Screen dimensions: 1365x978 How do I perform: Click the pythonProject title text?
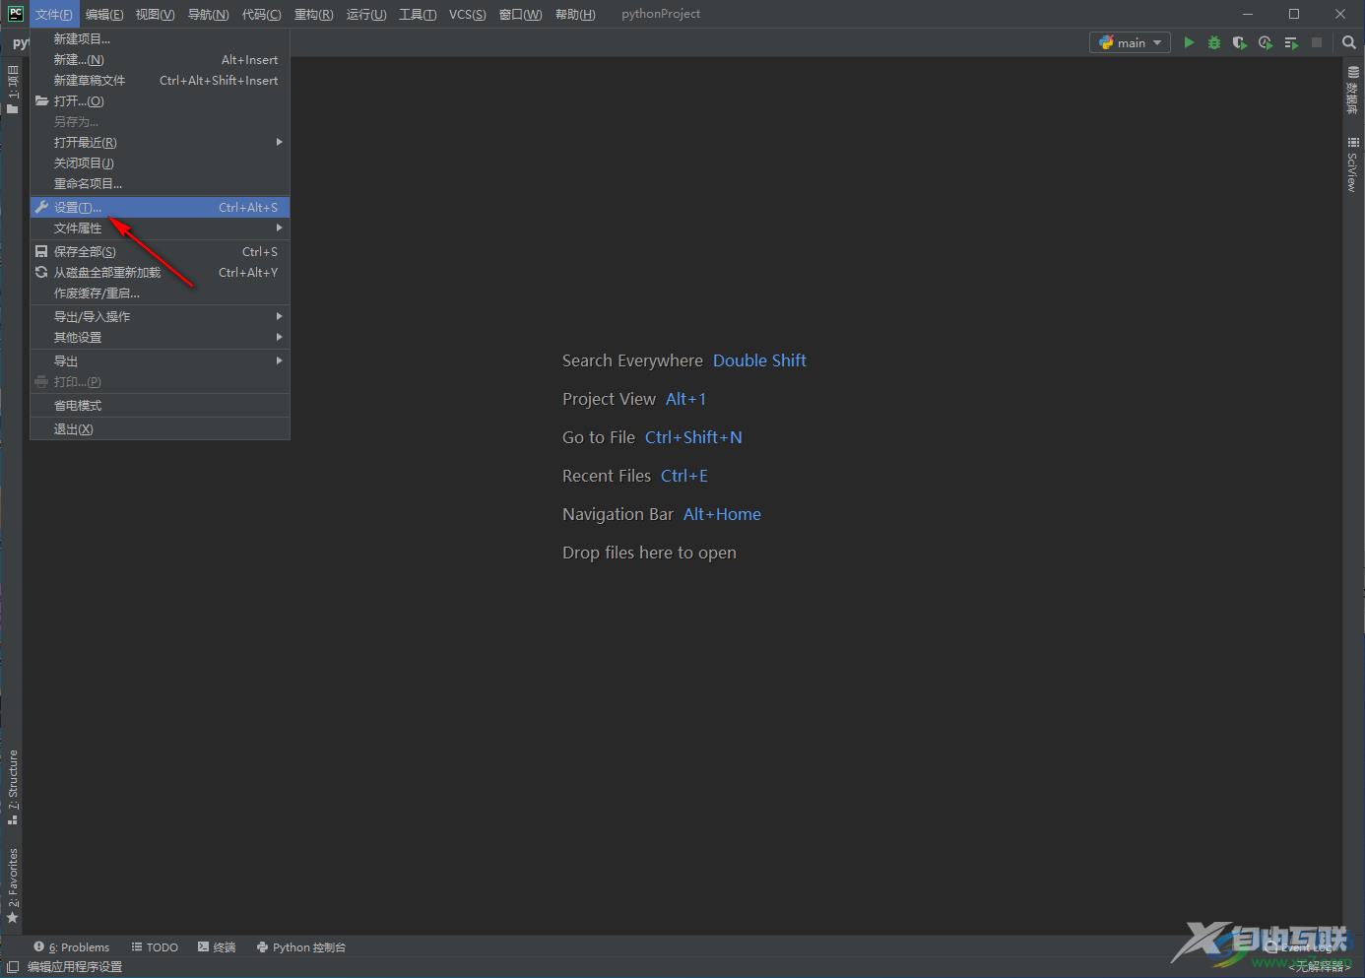pyautogui.click(x=661, y=14)
